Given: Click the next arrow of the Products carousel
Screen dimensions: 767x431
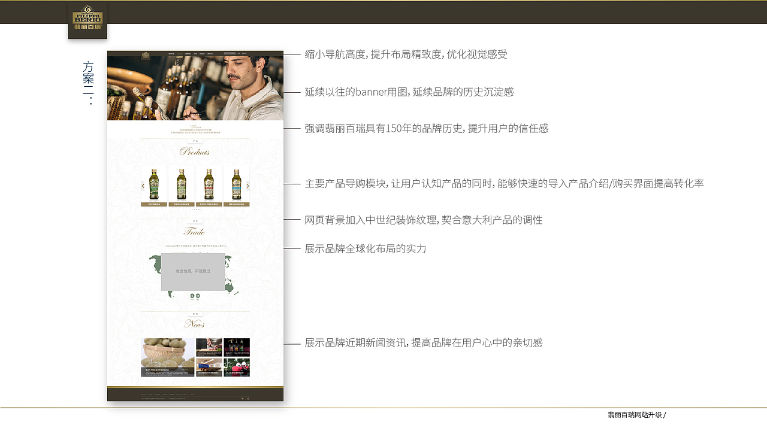Looking at the screenshot, I should (x=247, y=186).
